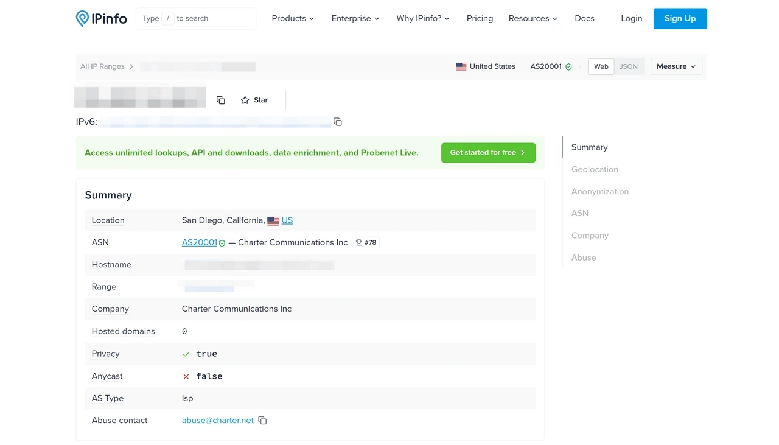
Task: Click the Summary heading
Action: [108, 195]
